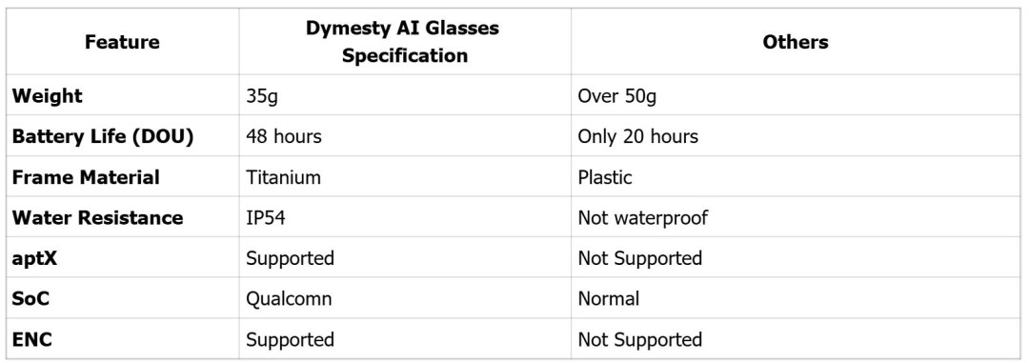The width and height of the screenshot is (1029, 363).
Task: Click the Others column header
Action: pyautogui.click(x=796, y=42)
